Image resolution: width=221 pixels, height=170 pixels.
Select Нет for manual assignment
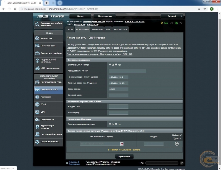116,124
